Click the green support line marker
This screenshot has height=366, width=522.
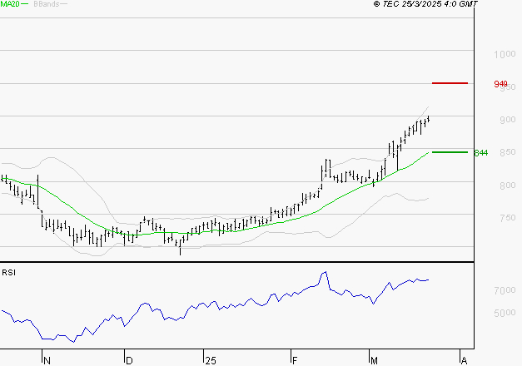(450, 152)
